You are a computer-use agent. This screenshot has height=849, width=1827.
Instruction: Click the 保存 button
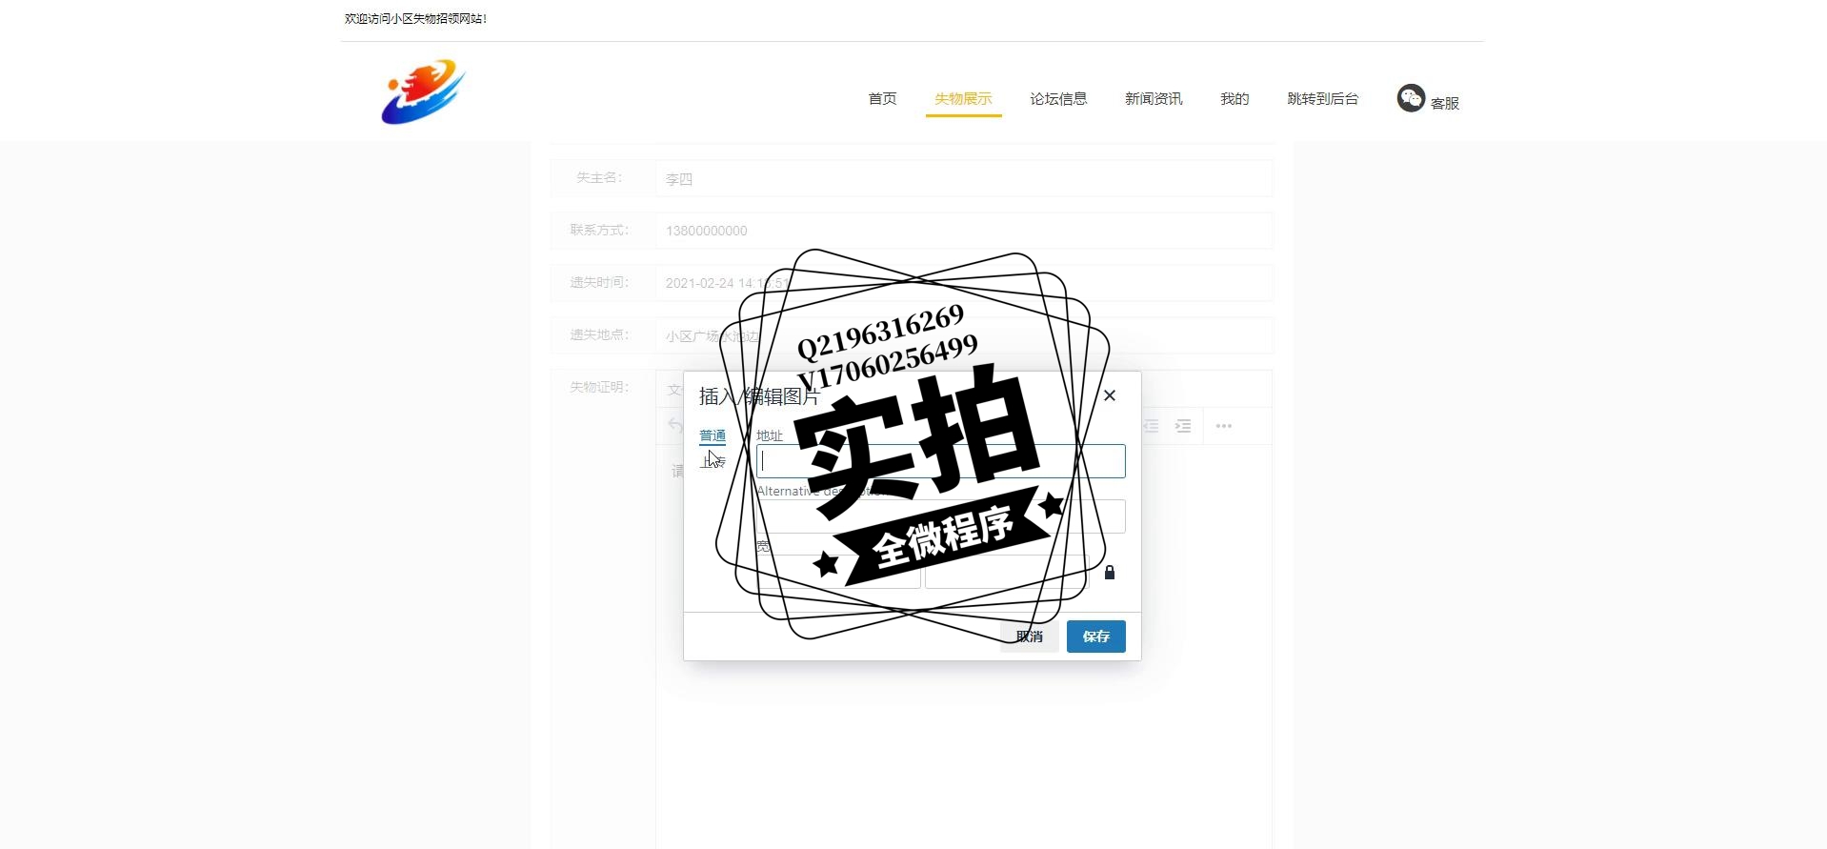(1096, 637)
